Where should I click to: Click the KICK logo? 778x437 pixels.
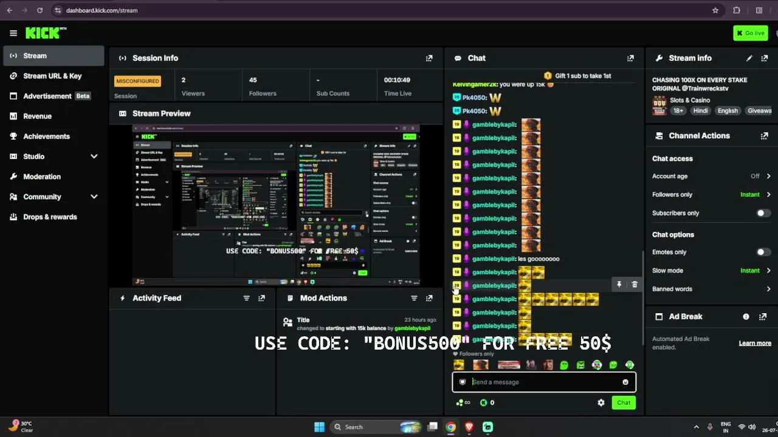point(46,33)
